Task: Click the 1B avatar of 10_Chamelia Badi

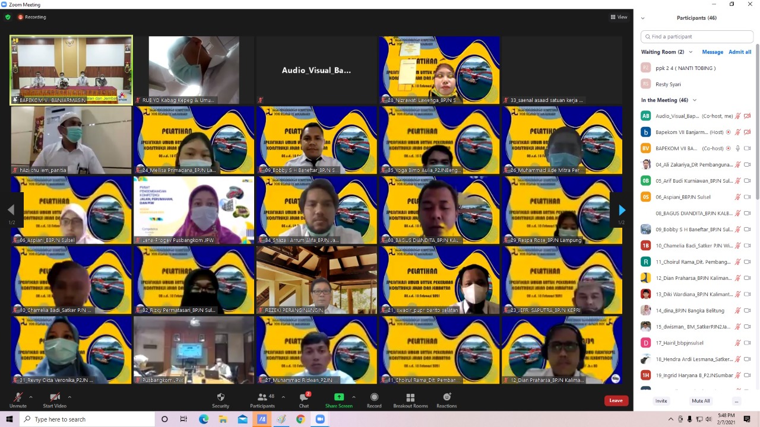Action: 646,245
